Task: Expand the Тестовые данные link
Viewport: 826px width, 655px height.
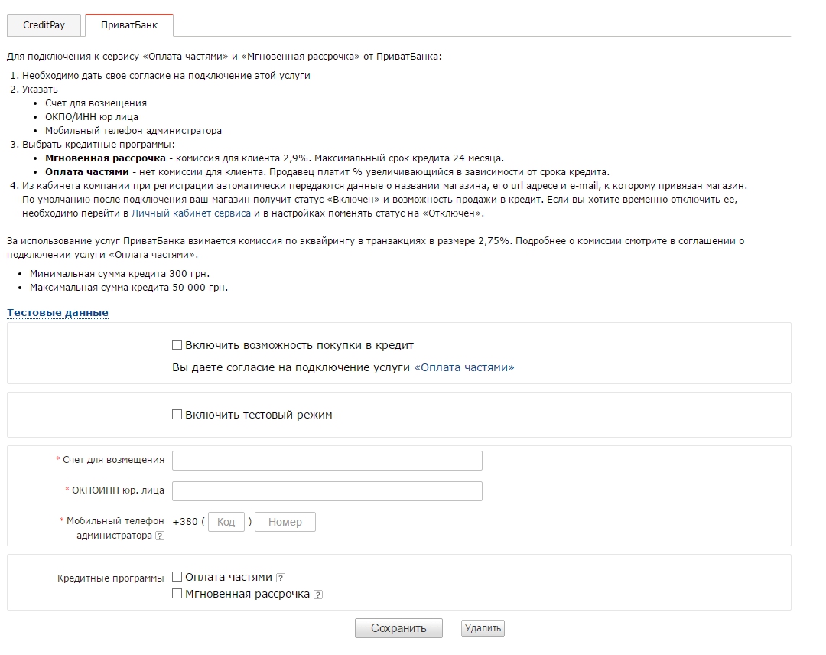Action: 57,313
